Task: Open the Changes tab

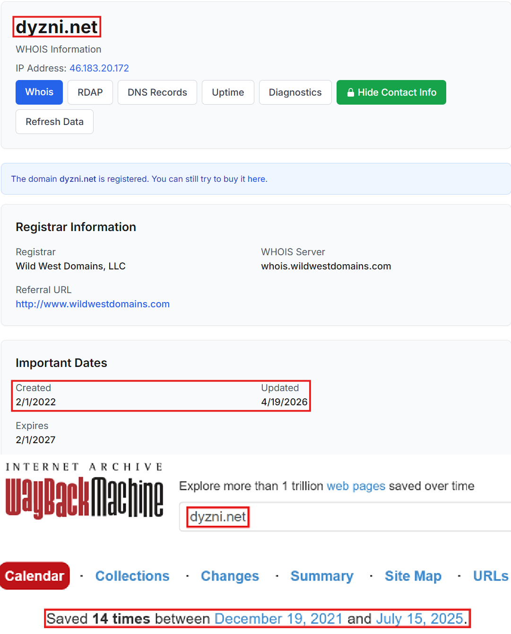Action: coord(230,576)
